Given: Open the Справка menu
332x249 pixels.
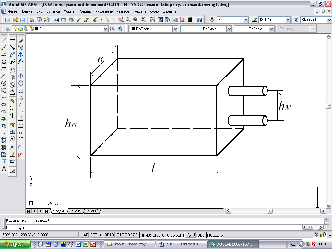Looking at the screenshot, I should coord(170,11).
